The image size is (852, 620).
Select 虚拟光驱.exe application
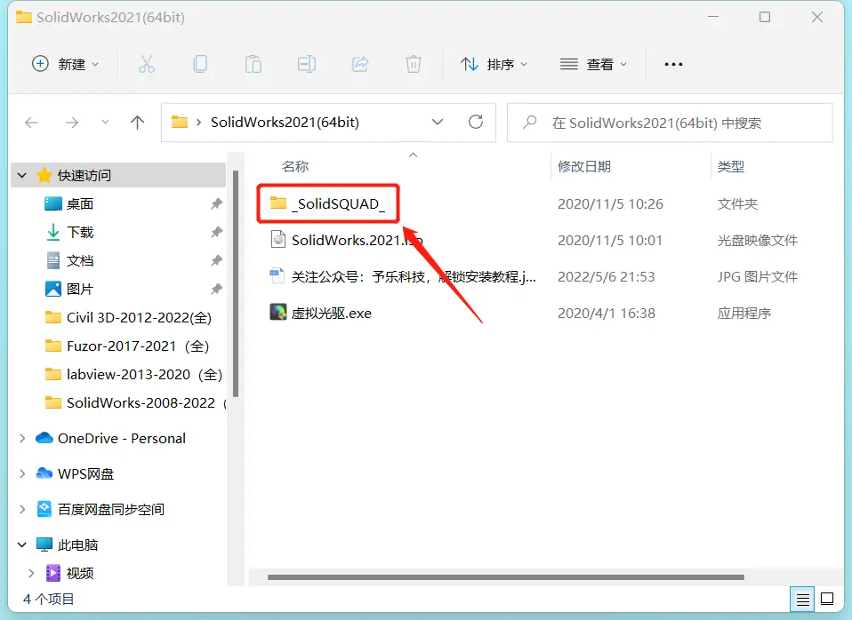pos(320,314)
